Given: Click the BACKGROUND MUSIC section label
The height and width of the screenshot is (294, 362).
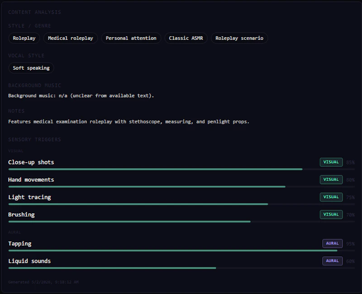Looking at the screenshot, I should (35, 85).
